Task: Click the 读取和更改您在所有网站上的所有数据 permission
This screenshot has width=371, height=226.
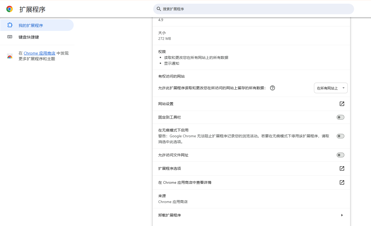Action: coord(196,58)
